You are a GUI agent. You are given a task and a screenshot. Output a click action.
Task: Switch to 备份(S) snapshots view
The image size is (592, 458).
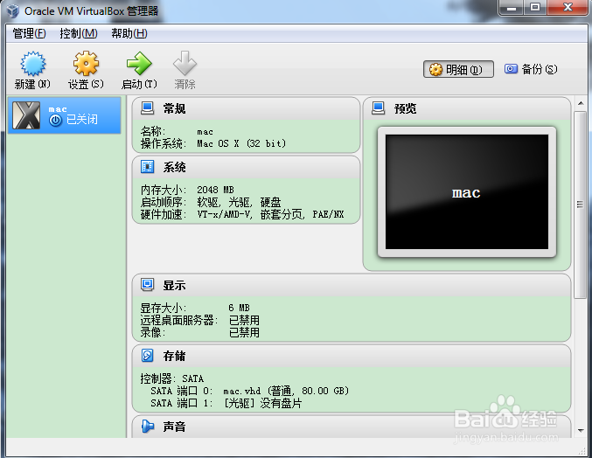531,69
